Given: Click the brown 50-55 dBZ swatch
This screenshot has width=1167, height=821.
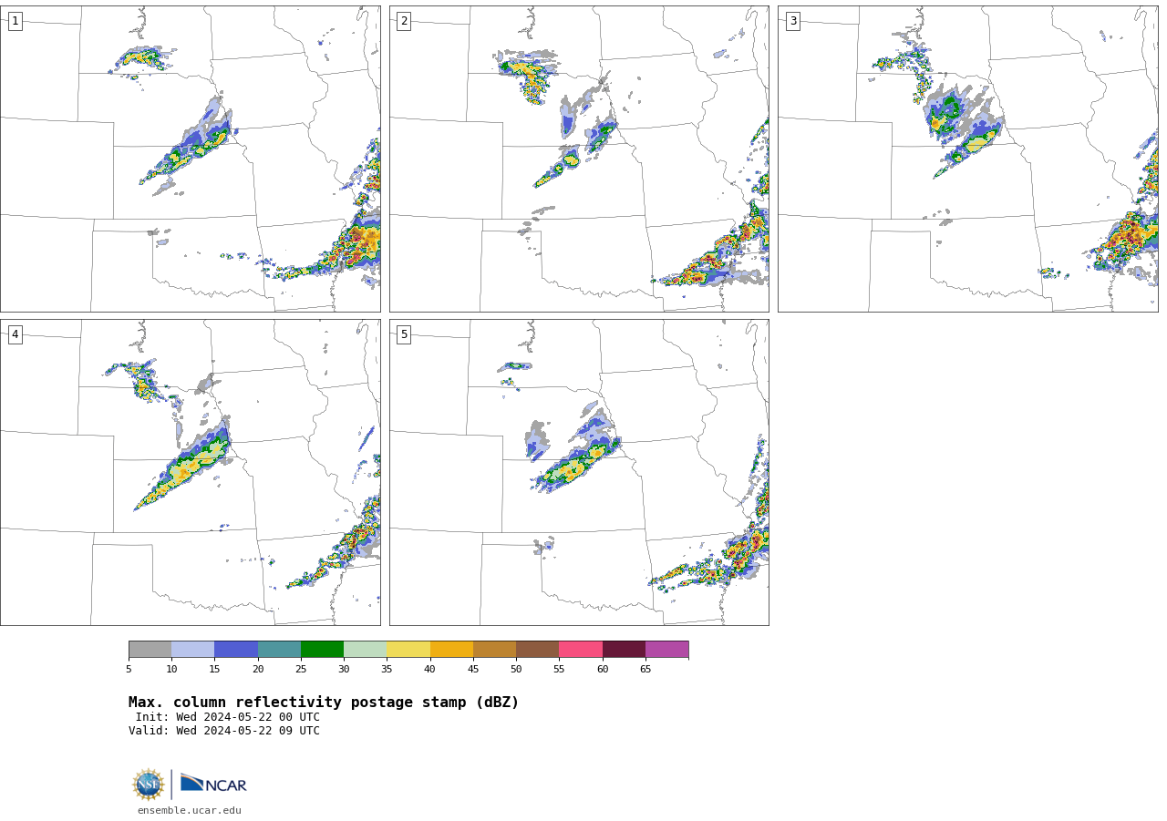Looking at the screenshot, I should coord(538,649).
